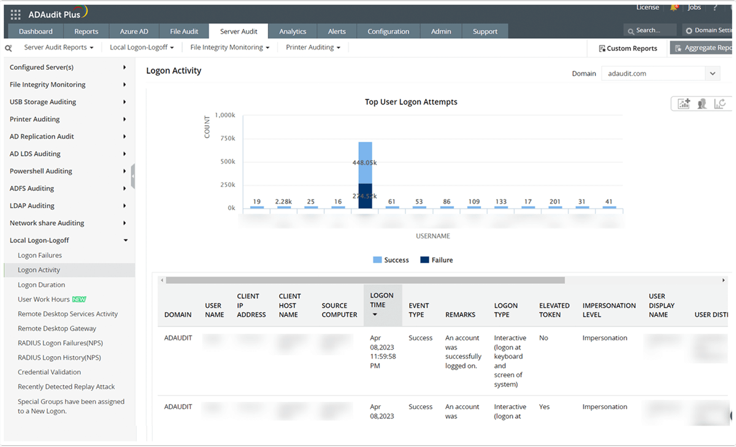Click the user summary icon above the chart
The image size is (736, 447).
(702, 103)
